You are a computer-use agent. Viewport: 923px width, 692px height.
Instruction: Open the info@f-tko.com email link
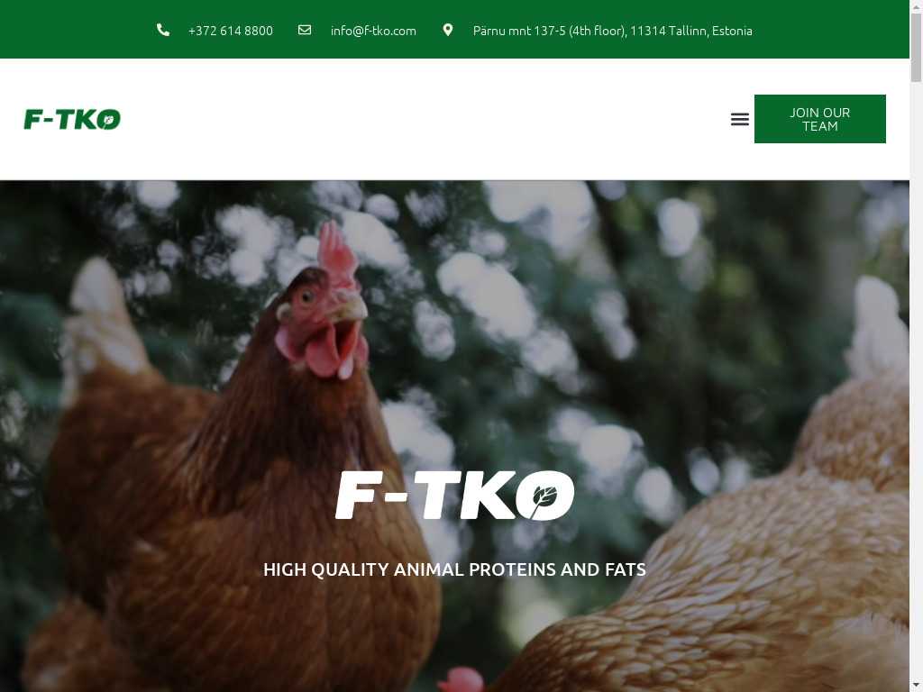373,31
